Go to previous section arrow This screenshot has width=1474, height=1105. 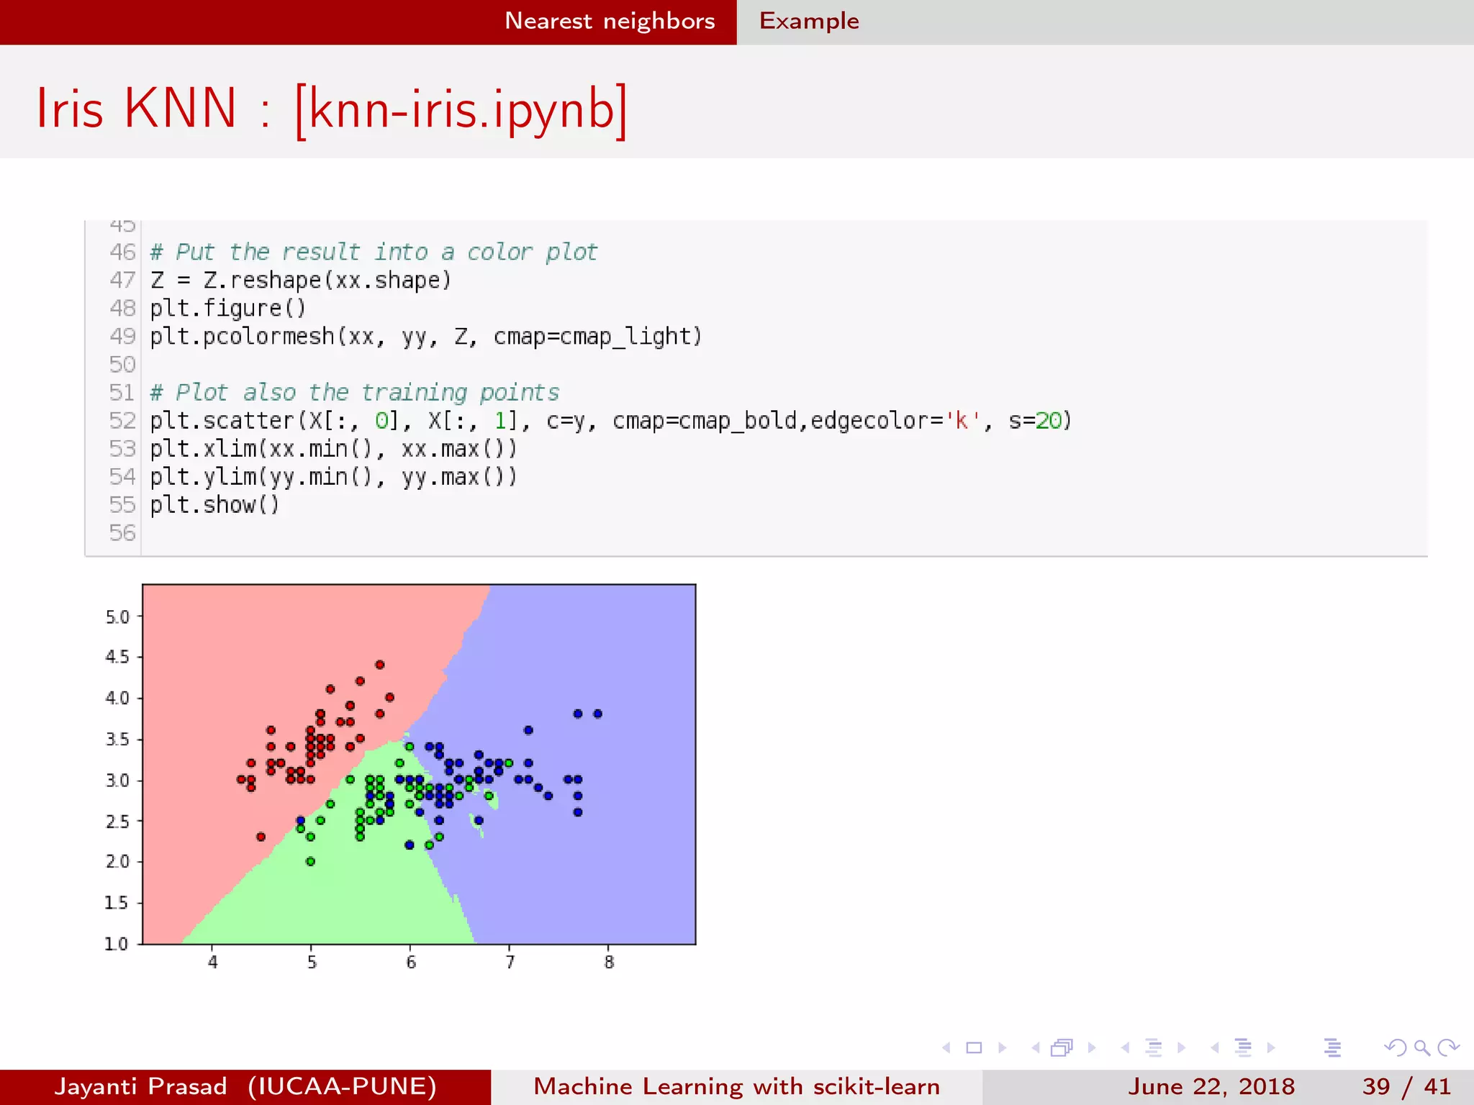[1215, 1048]
